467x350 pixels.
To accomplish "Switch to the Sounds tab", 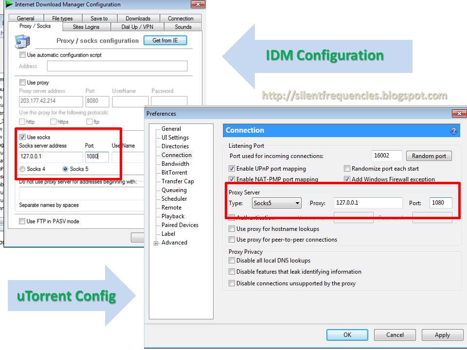I will click(x=183, y=27).
